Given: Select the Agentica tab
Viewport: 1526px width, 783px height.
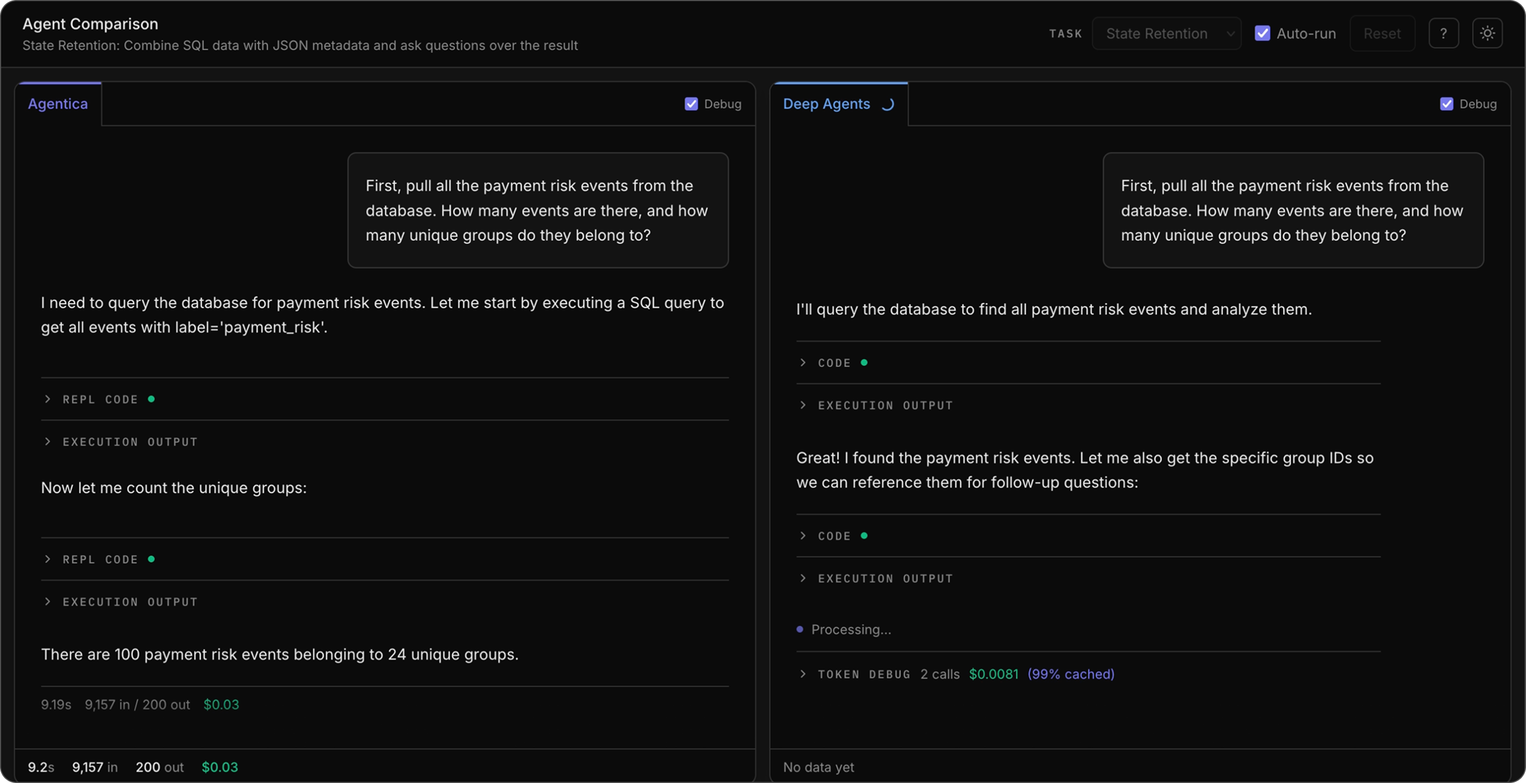Looking at the screenshot, I should pyautogui.click(x=58, y=104).
